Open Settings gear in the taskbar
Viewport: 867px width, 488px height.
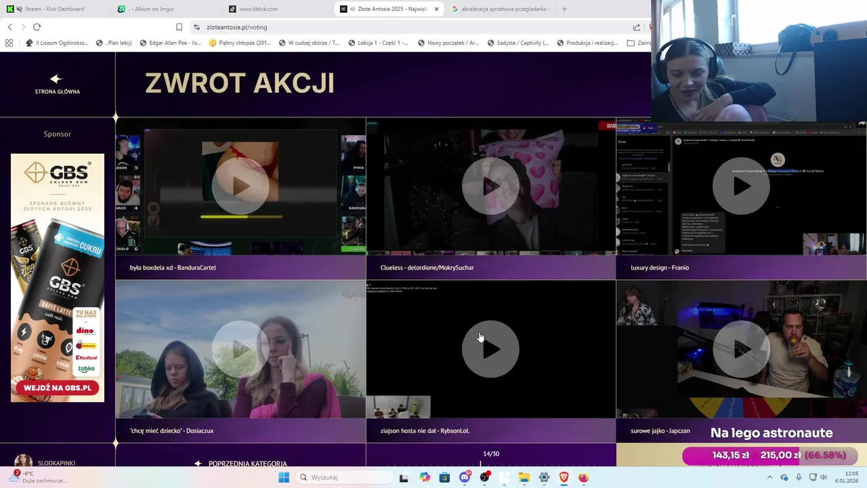pos(544,477)
